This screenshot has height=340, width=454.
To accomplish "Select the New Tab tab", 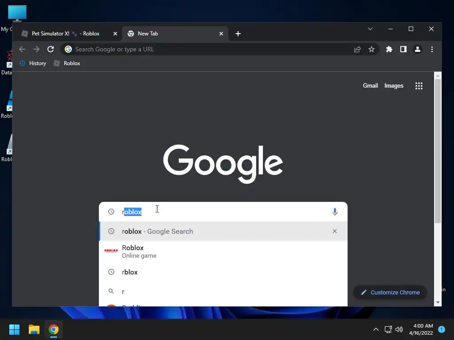I will tap(175, 34).
